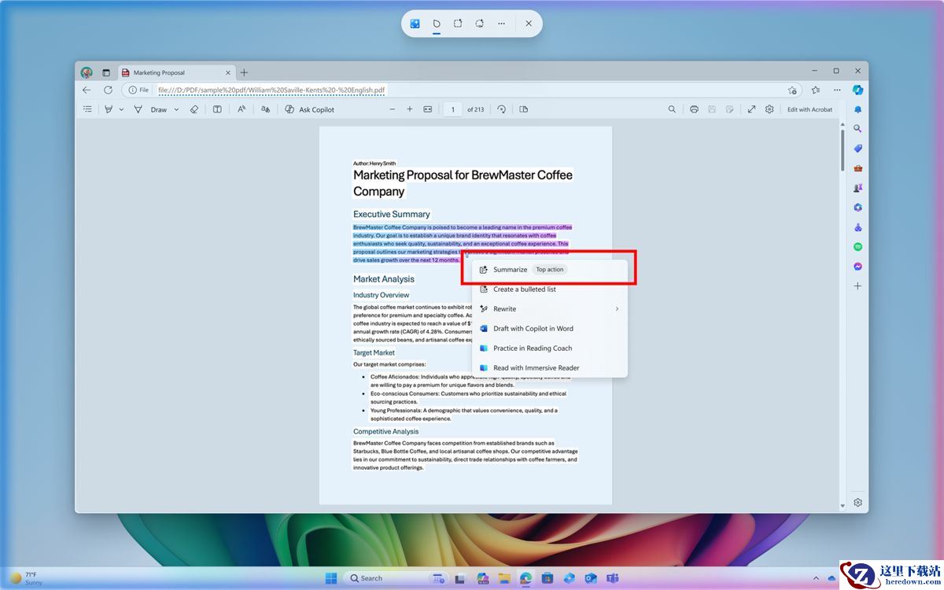
Task: Expand the Draw tool options dropdown
Action: click(x=176, y=109)
